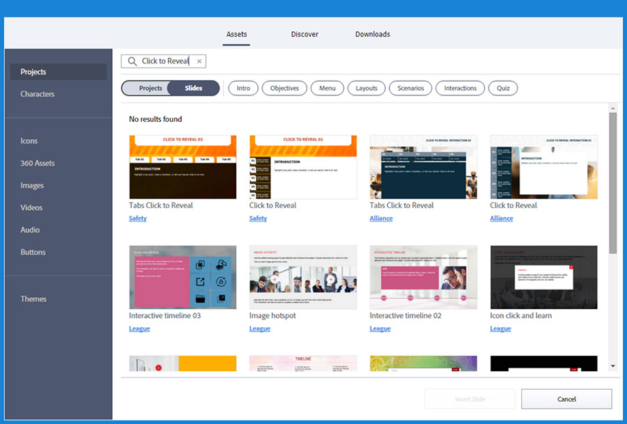Screen dimensions: 627x424
Task: Open the Themes section in the sidebar
Action: point(33,299)
